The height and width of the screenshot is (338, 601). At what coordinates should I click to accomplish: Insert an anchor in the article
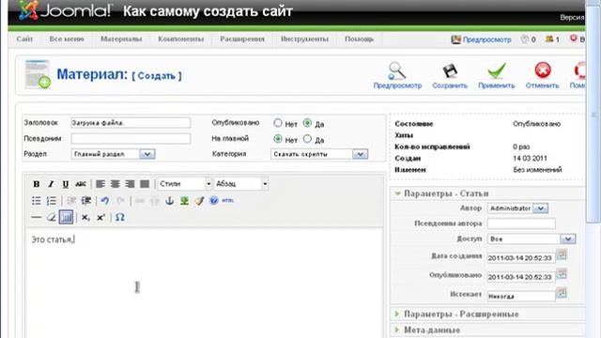click(169, 201)
